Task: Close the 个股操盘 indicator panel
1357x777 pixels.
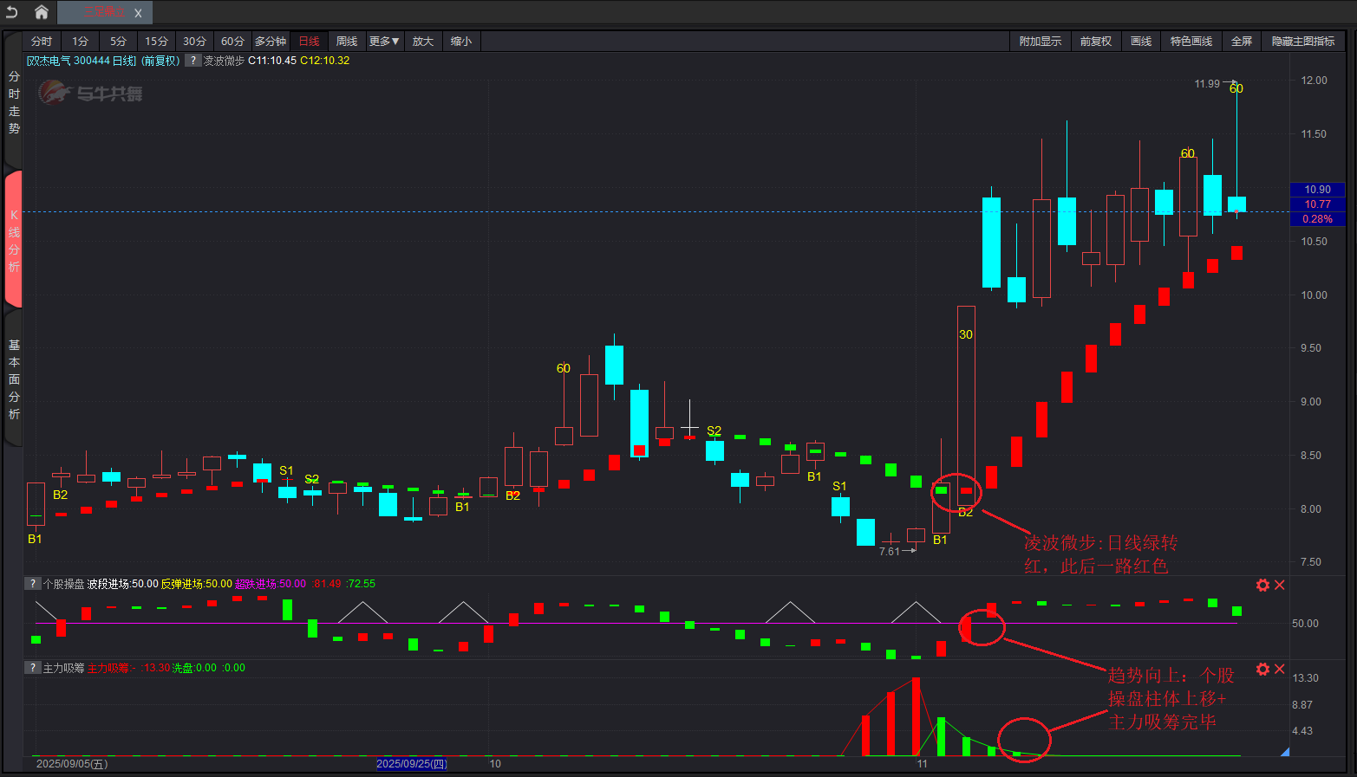Action: 1279,586
